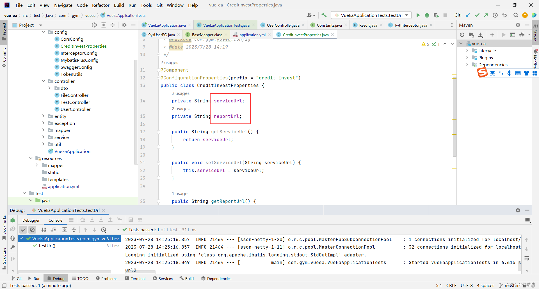
Task: Run VueEaApplicationTests.testUrl with green play icon
Action: coord(418,15)
